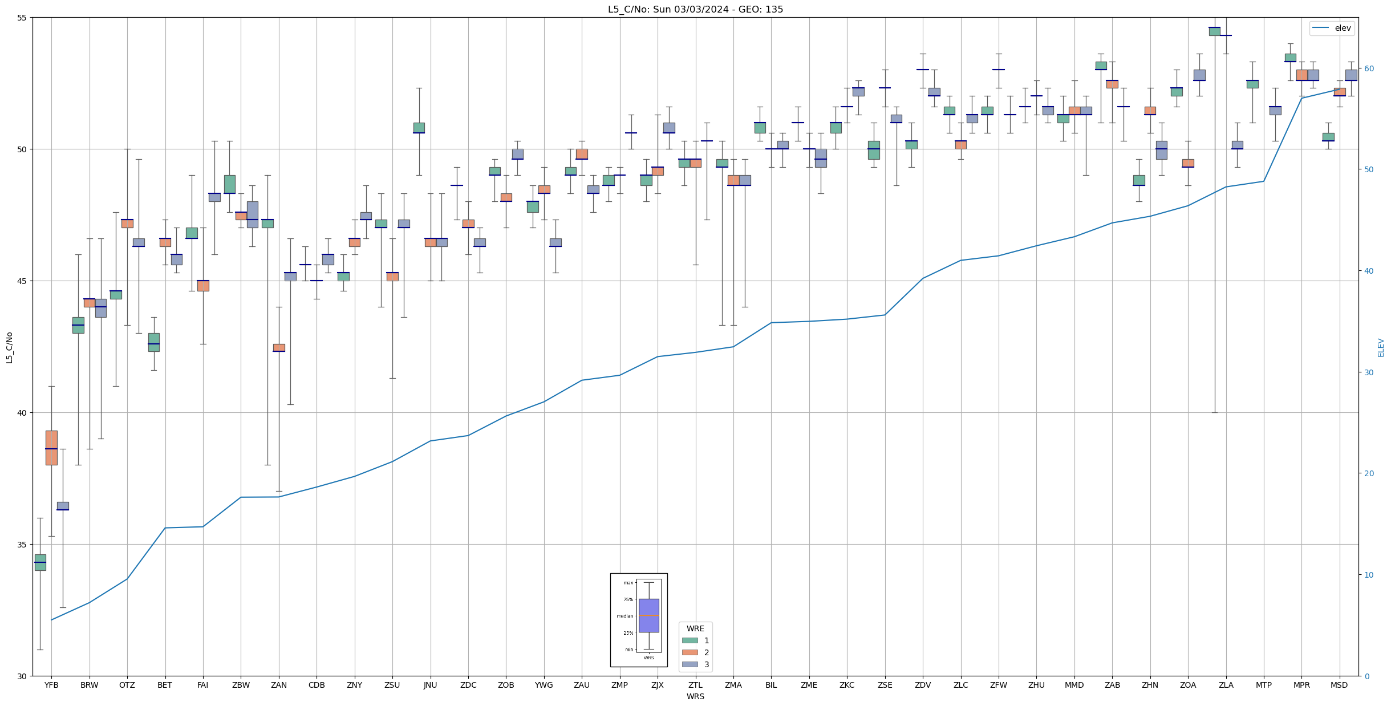The height and width of the screenshot is (706, 1391).
Task: Click the blue-gray WRE 3 legend swatch
Action: (690, 664)
